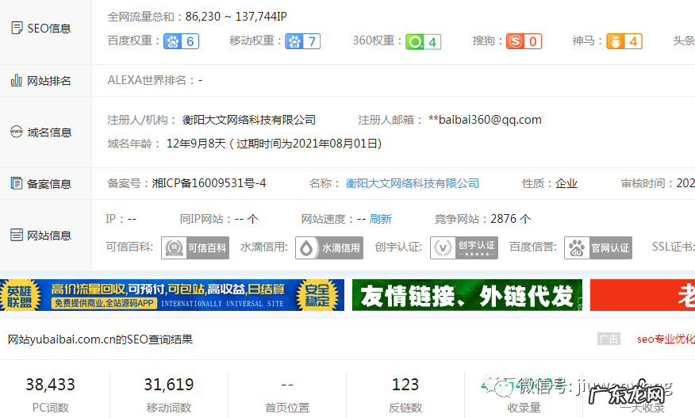The height and width of the screenshot is (418, 695).
Task: Click the 域名信息 www globe icon
Action: click(x=17, y=132)
